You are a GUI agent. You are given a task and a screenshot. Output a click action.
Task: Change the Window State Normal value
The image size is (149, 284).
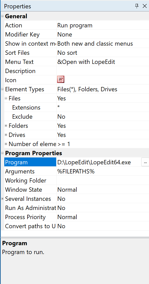(103, 190)
